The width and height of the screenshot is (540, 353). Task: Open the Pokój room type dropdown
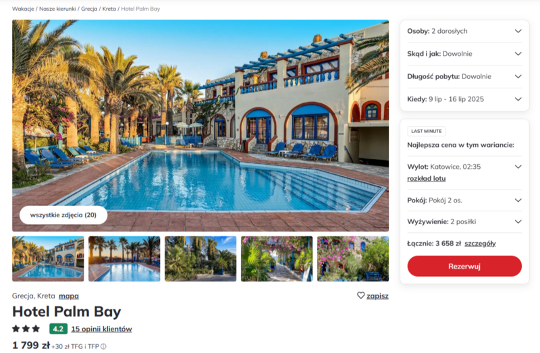tap(464, 200)
